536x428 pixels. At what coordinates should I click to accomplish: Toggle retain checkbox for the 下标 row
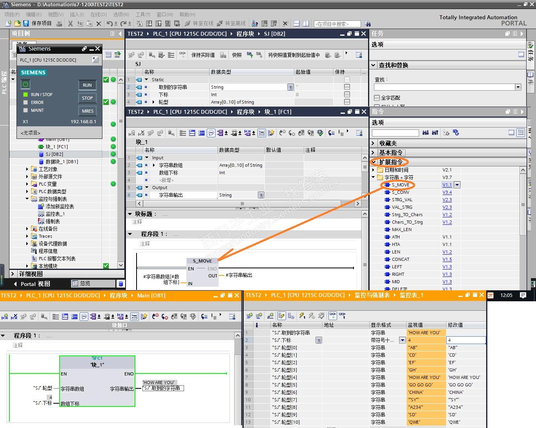pos(347,95)
